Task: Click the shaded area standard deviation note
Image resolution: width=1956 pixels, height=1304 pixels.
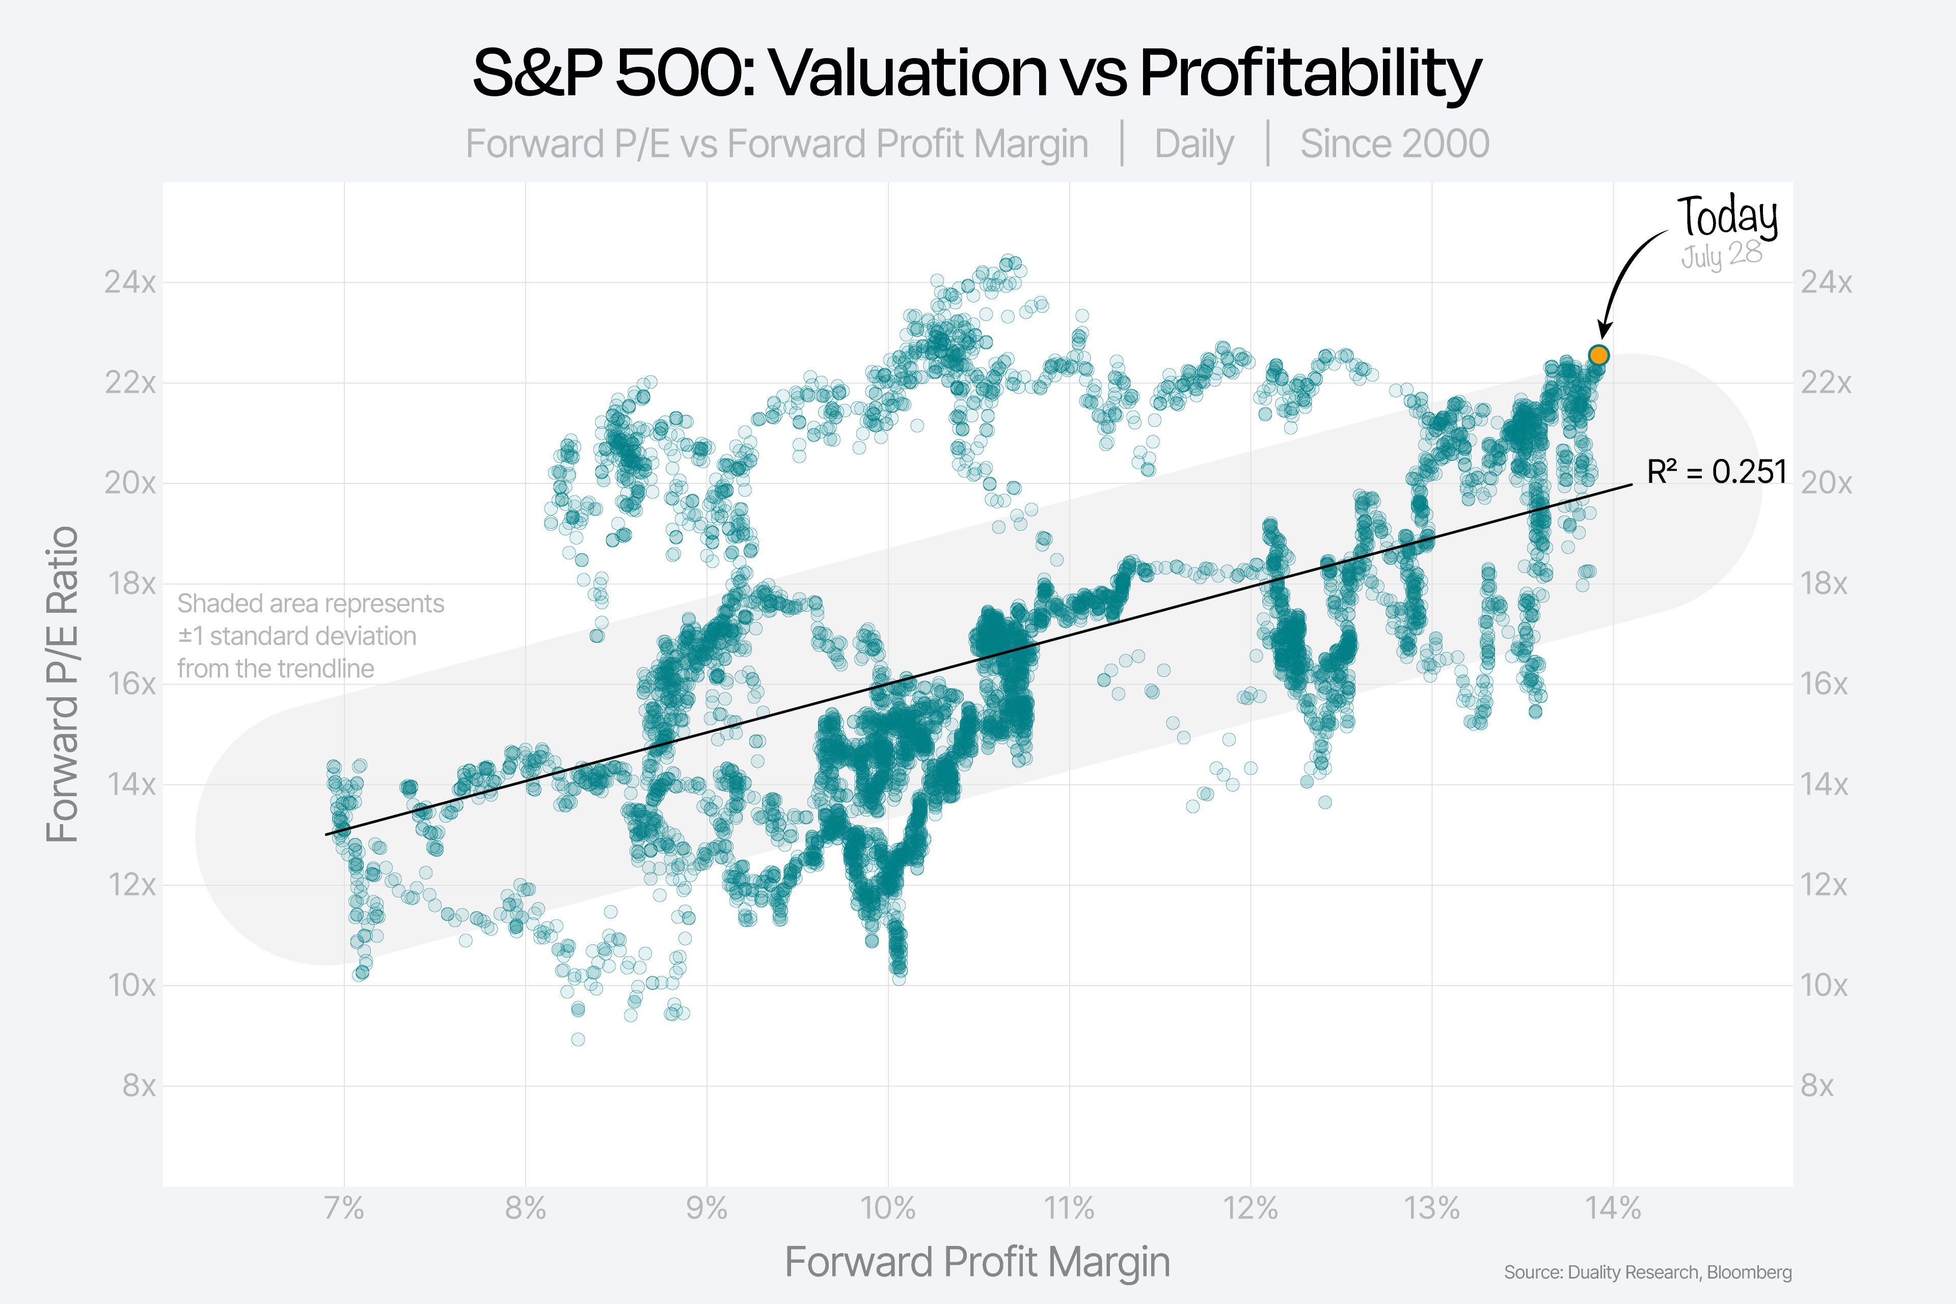Action: click(x=310, y=636)
